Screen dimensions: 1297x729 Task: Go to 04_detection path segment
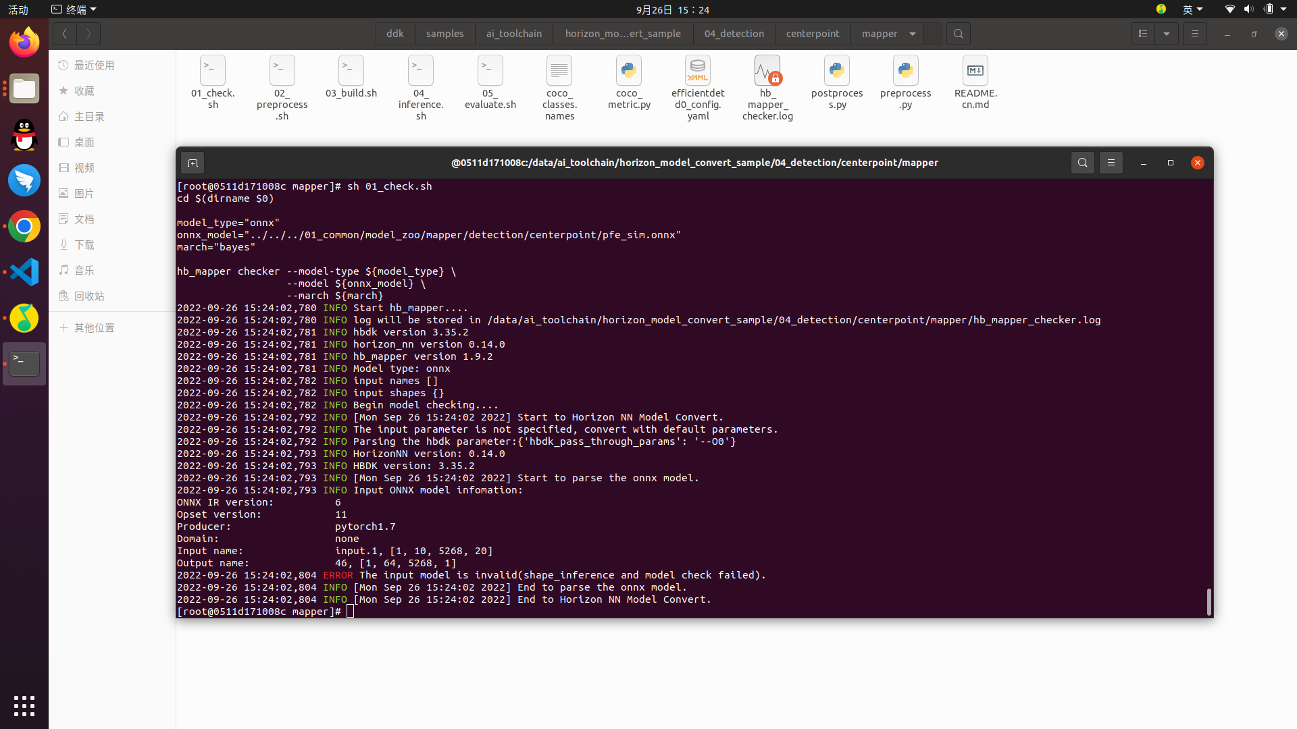coord(734,34)
